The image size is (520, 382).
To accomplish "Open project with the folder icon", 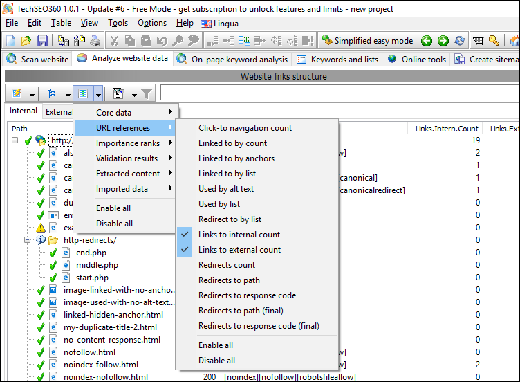I will [x=26, y=41].
